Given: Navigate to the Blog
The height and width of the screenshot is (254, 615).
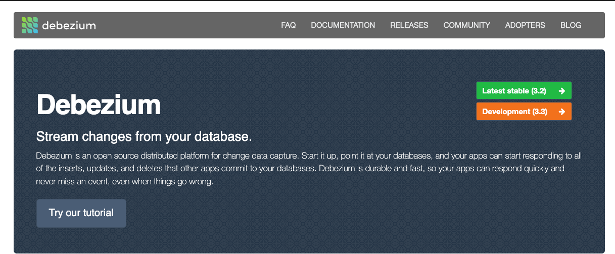Looking at the screenshot, I should click(x=571, y=25).
